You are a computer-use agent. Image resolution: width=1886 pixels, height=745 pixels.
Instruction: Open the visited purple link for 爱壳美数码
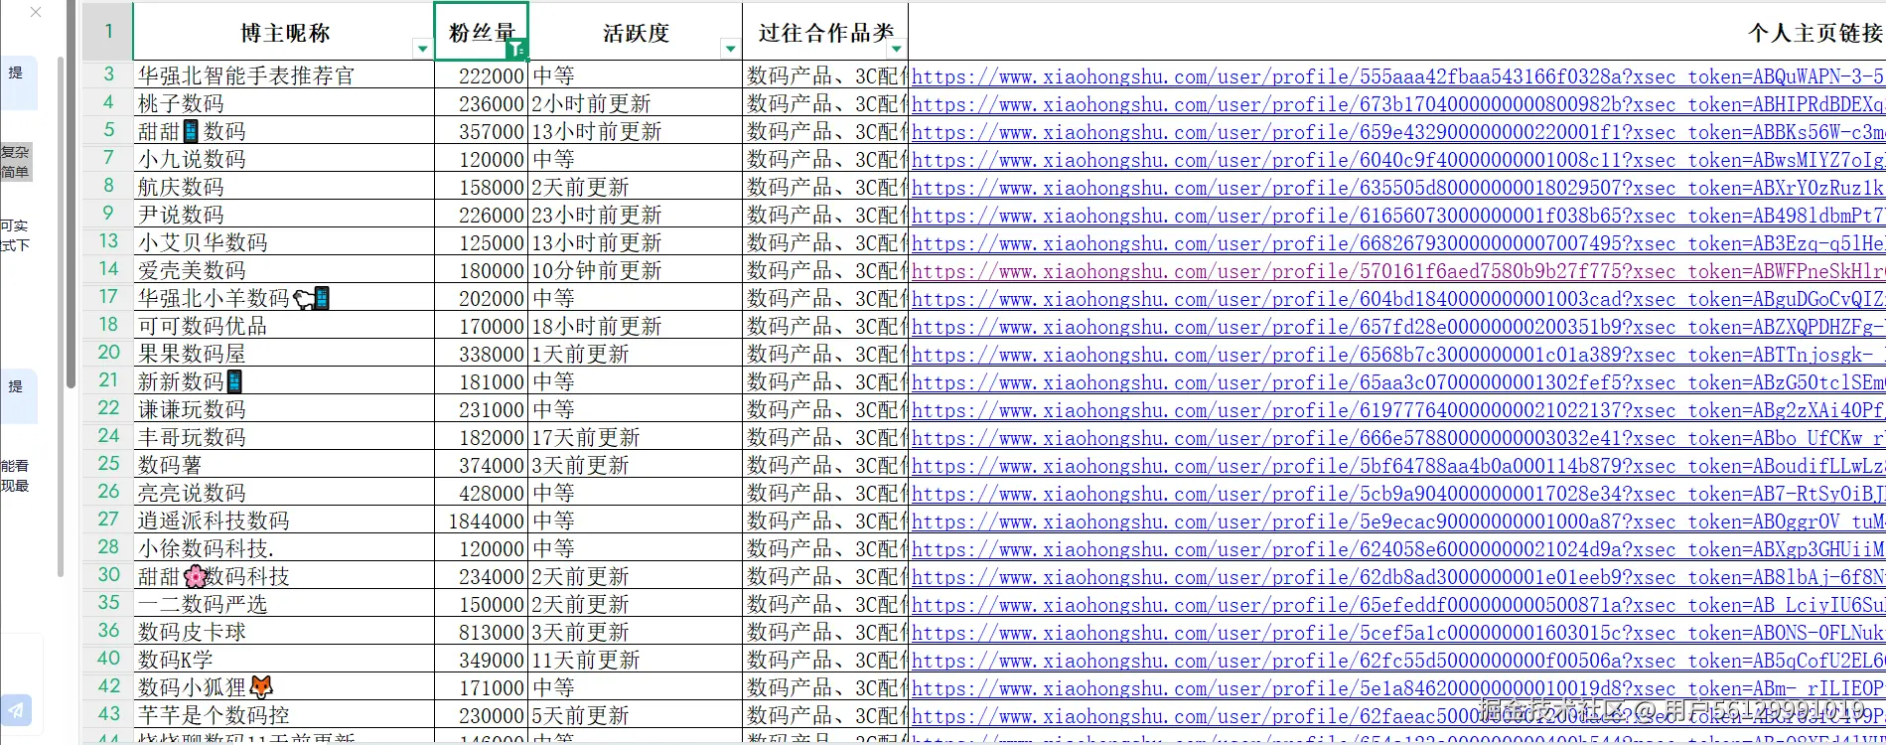click(1397, 270)
